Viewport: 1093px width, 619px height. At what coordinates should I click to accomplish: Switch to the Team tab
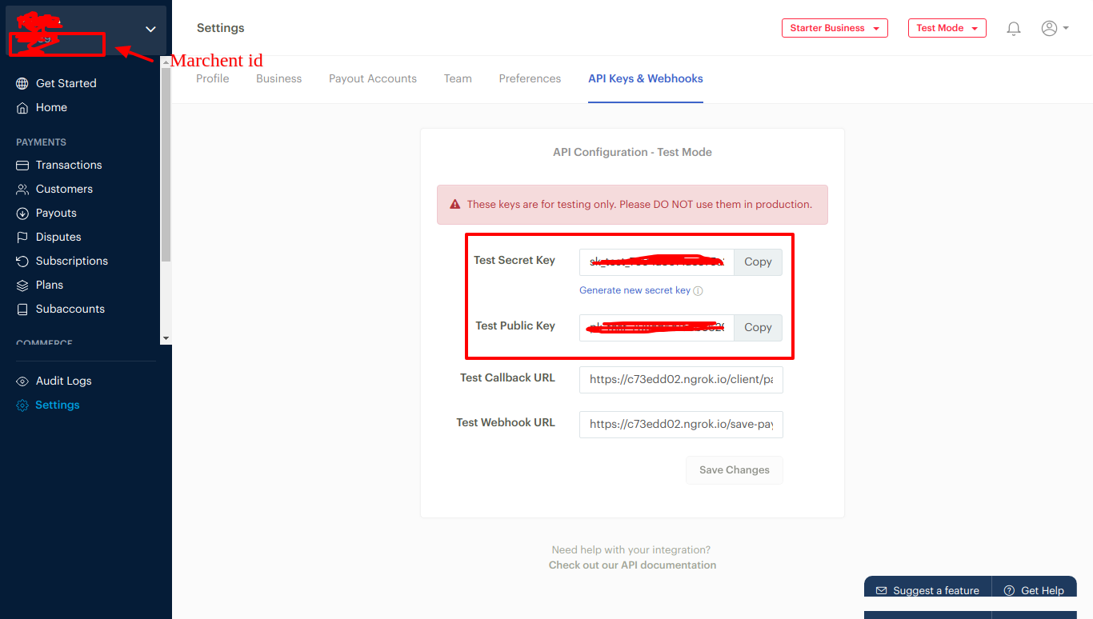pyautogui.click(x=458, y=78)
